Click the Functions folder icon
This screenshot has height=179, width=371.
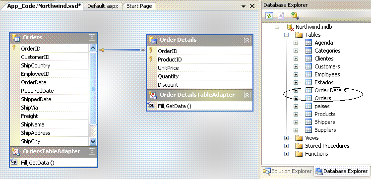300,154
